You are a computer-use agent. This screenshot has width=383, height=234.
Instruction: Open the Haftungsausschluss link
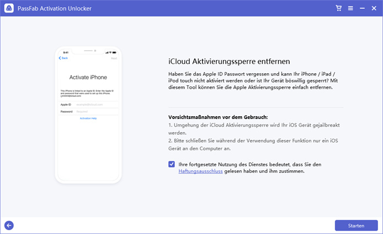[200, 171]
